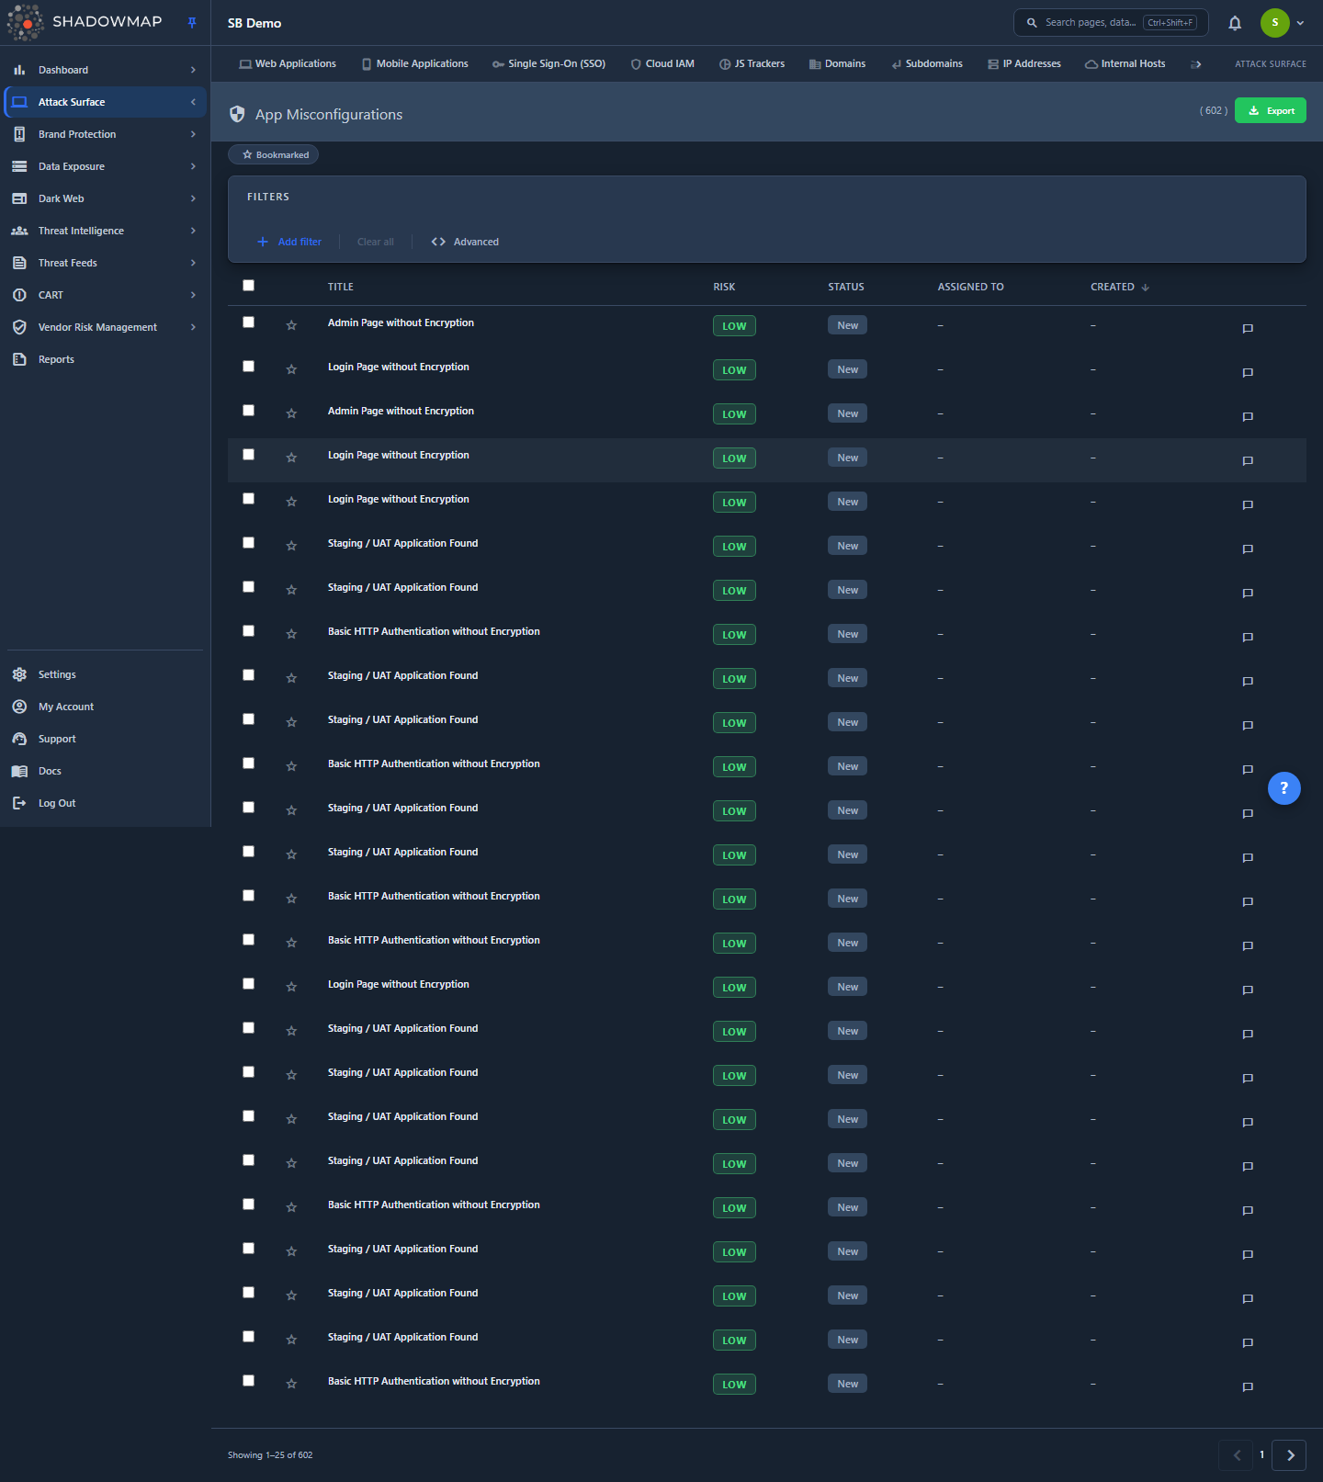Click Clear all filters
Image resolution: width=1323 pixels, height=1482 pixels.
click(376, 242)
